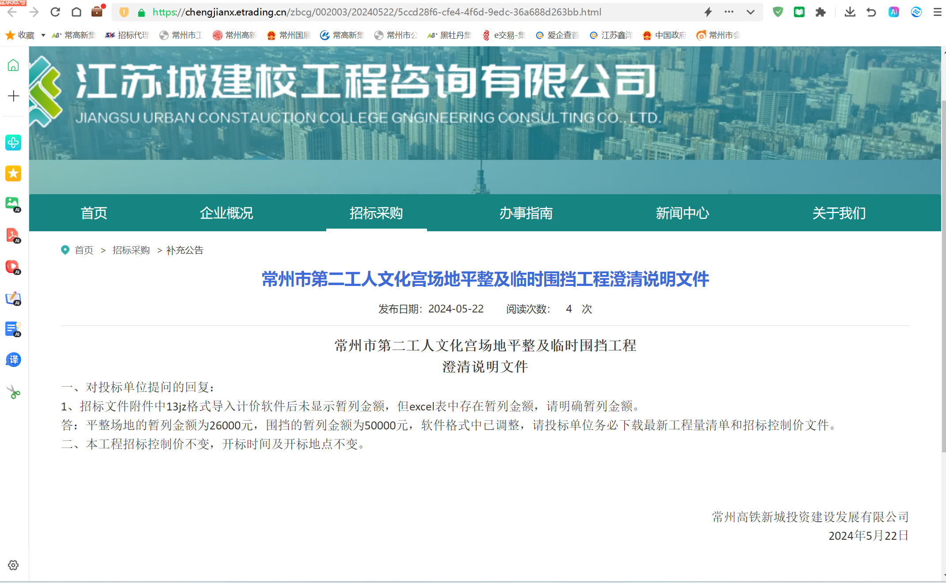Expand the 收藏 bookmarks dropdown arrow
This screenshot has width=946, height=583.
pos(43,35)
